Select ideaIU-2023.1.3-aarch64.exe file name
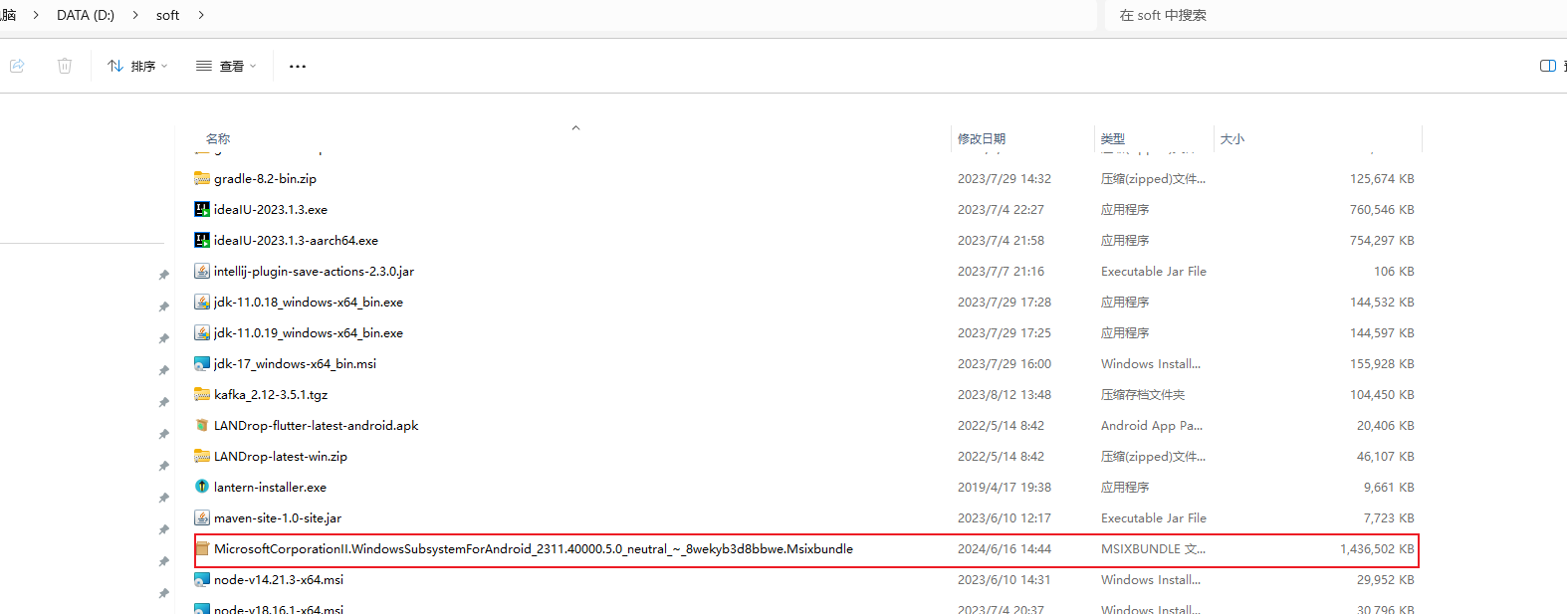This screenshot has width=1567, height=614. (x=296, y=240)
